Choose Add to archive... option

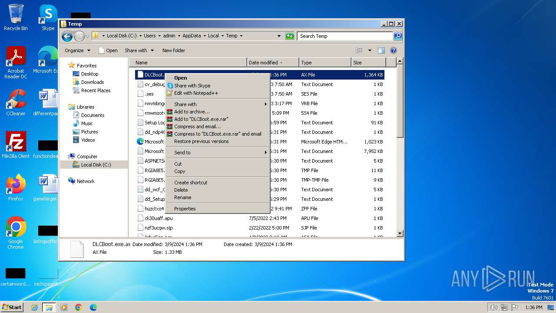tap(217, 112)
